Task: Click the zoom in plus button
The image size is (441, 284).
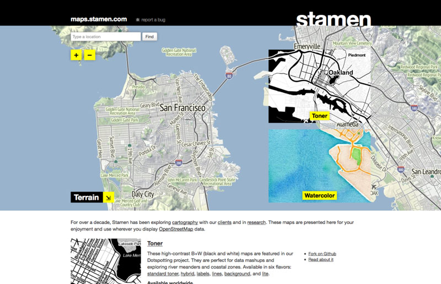Action: (x=76, y=55)
